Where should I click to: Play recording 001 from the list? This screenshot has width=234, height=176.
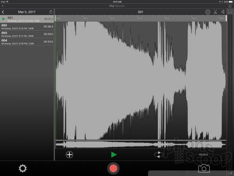pos(4,19)
